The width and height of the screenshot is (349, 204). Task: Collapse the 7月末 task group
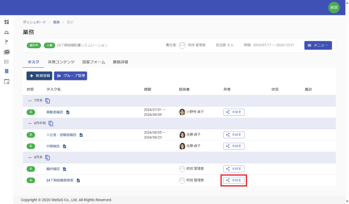[x=29, y=101]
